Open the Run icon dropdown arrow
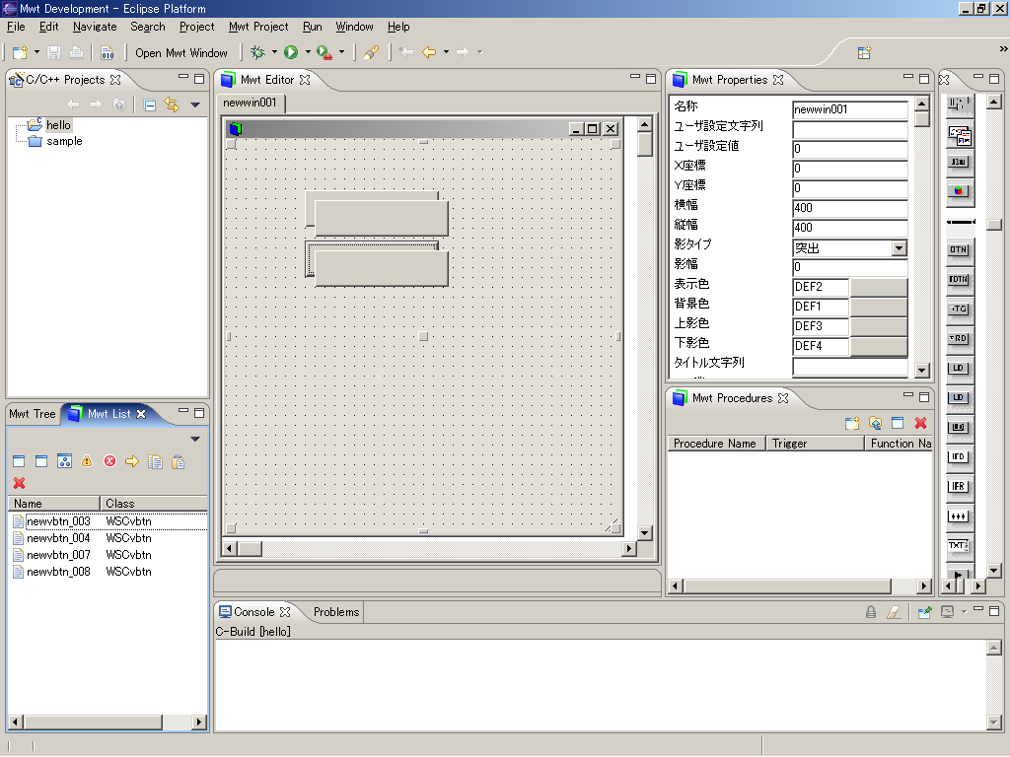Image resolution: width=1010 pixels, height=757 pixels. click(308, 52)
